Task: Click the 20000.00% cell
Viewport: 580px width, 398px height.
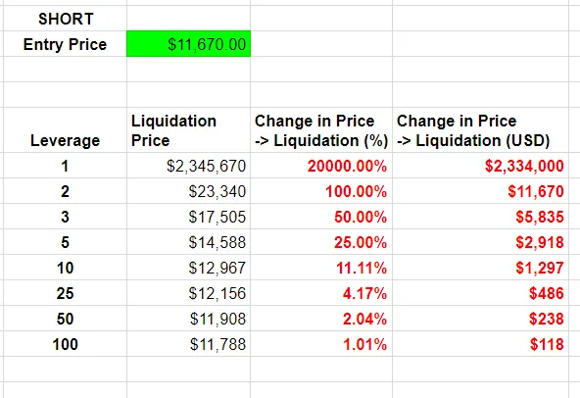Action: tap(321, 166)
